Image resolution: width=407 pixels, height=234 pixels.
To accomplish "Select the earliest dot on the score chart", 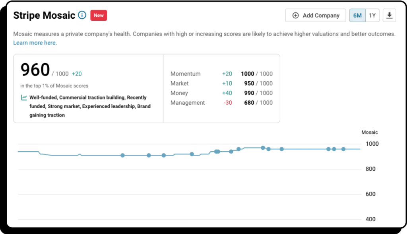I will pyautogui.click(x=123, y=155).
